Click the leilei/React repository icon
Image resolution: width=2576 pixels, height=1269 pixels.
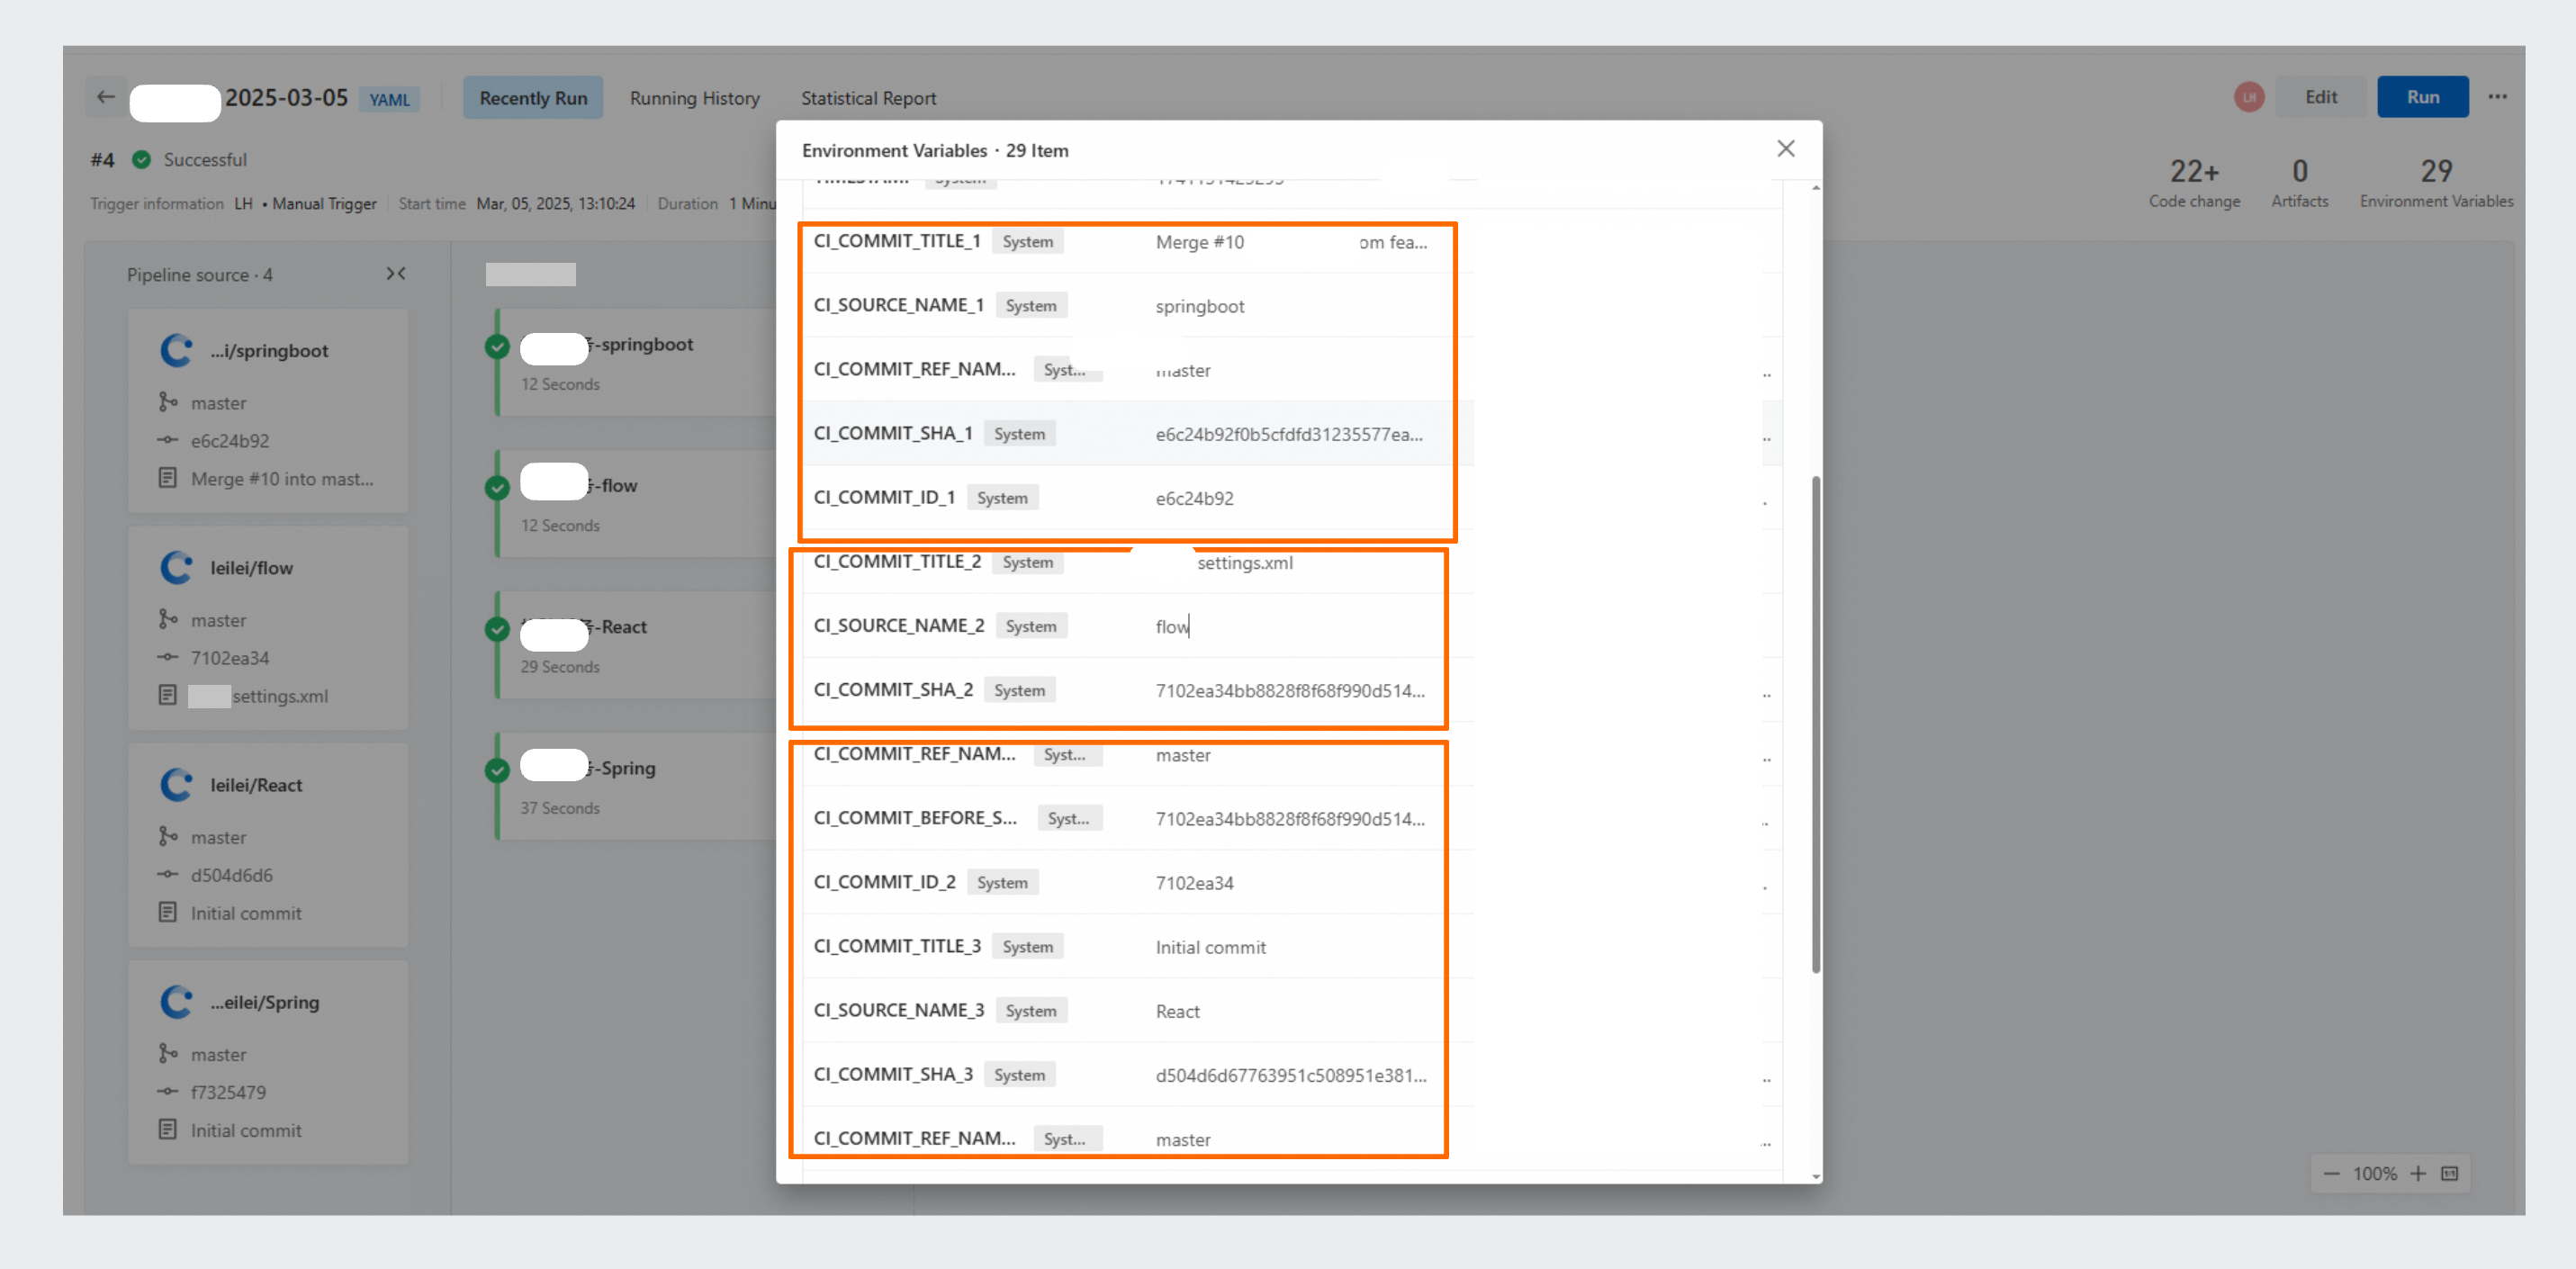click(177, 784)
